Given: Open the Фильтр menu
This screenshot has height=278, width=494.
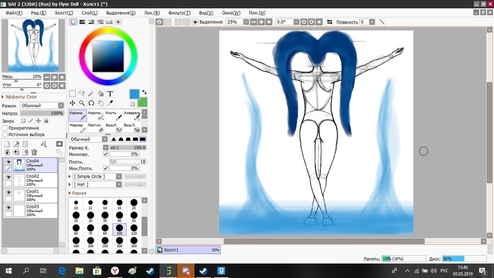Looking at the screenshot, I should coord(179,13).
